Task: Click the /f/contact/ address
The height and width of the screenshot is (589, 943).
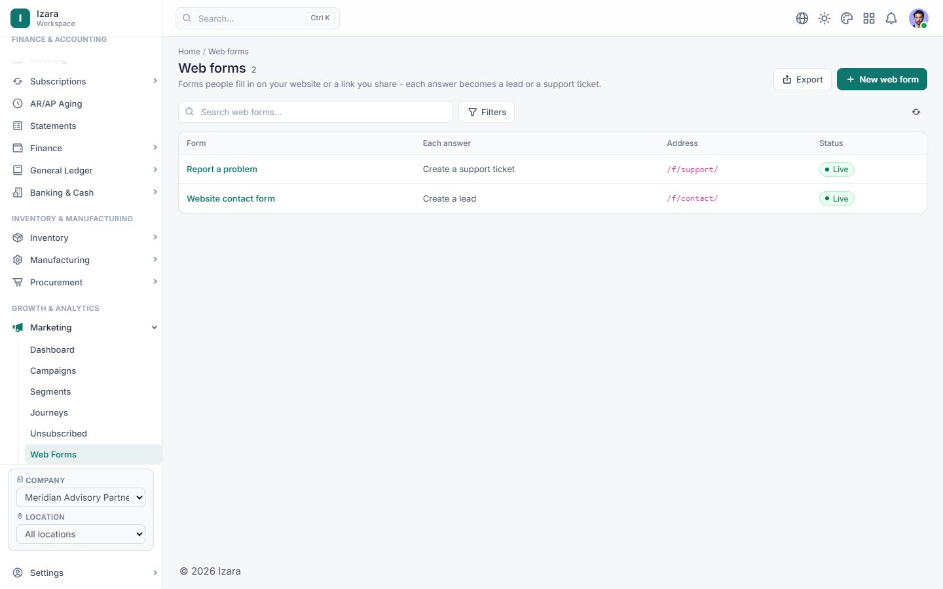Action: (x=692, y=198)
